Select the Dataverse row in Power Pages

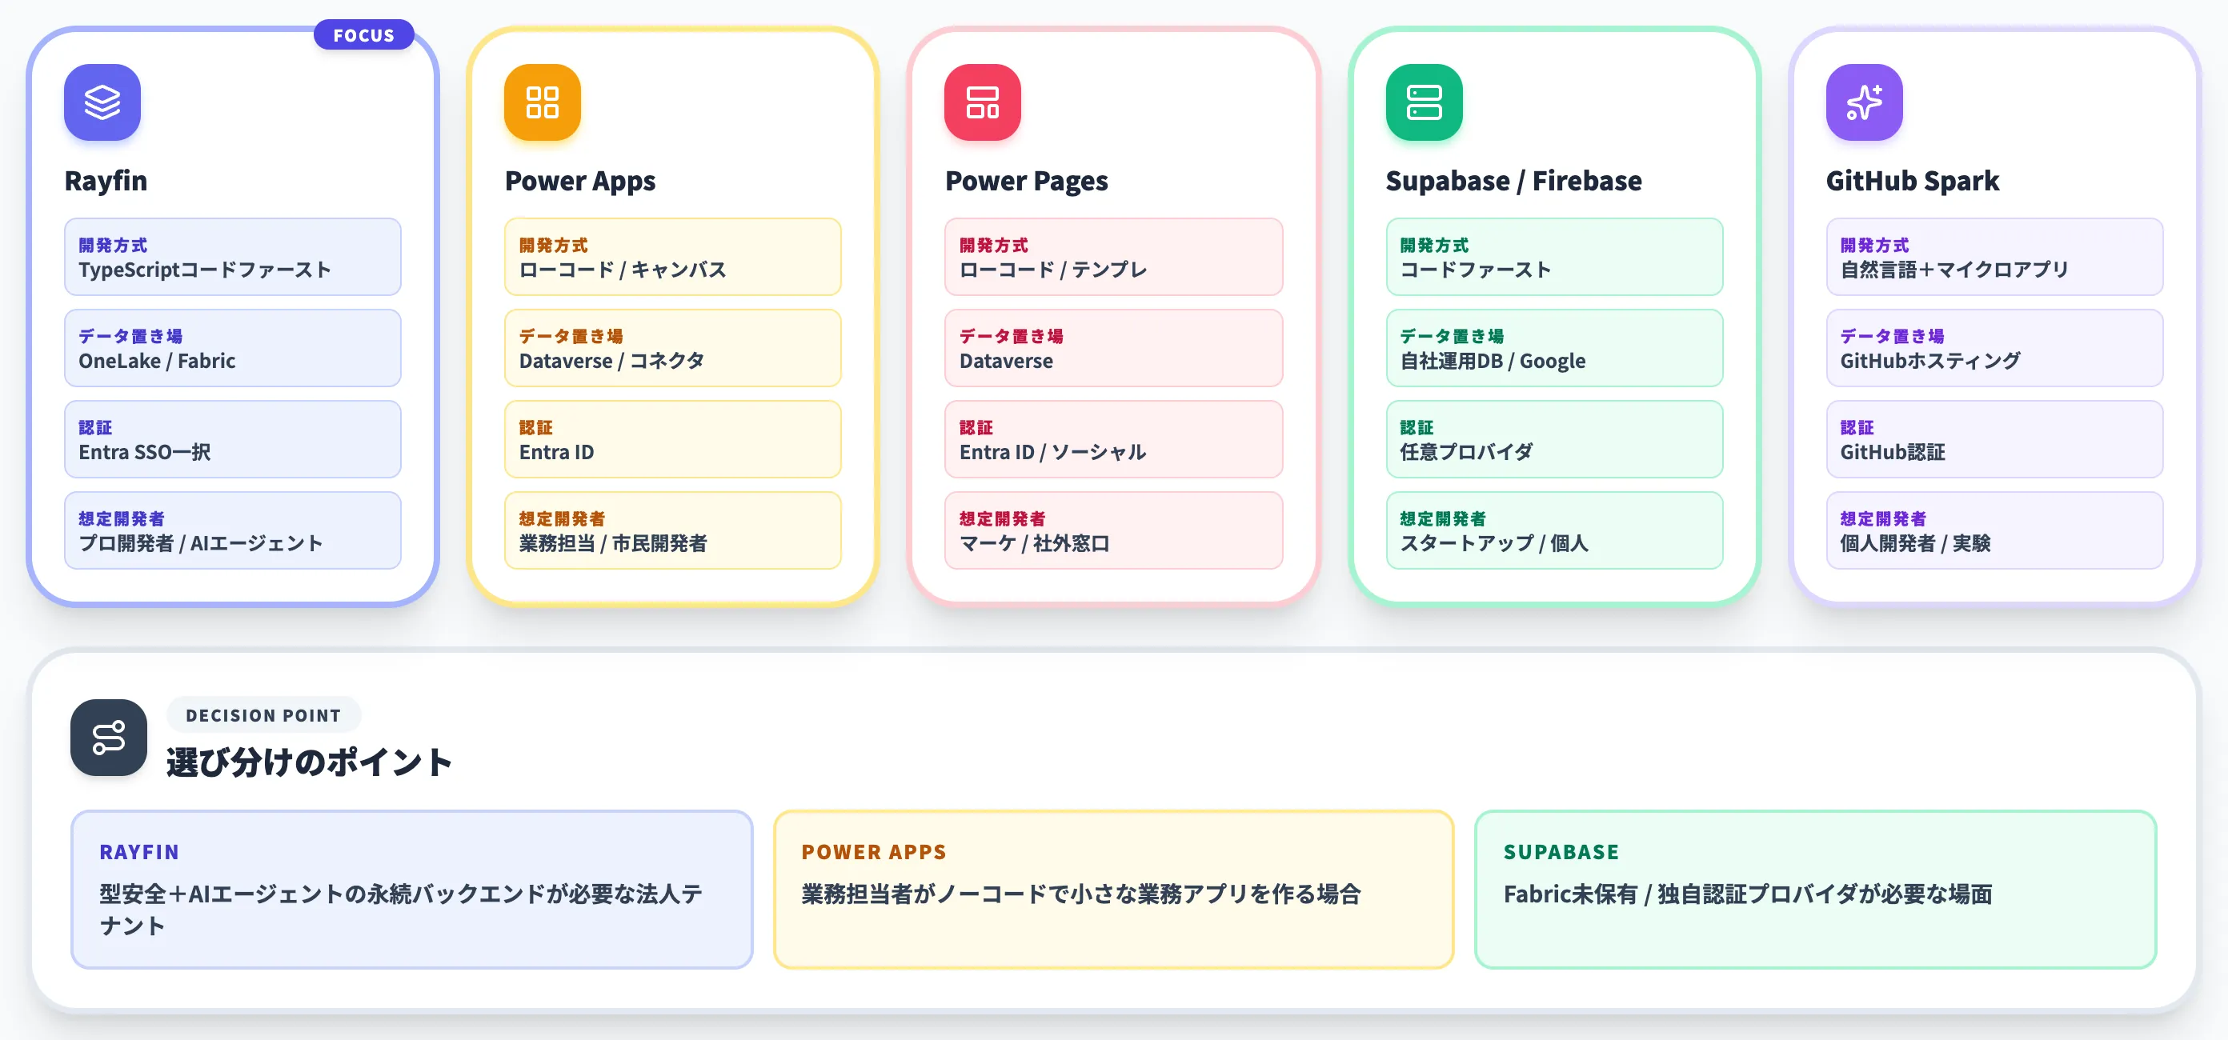[1113, 347]
